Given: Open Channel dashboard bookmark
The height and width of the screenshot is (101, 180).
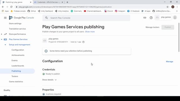Looking at the screenshot, I should click(x=93, y=11).
